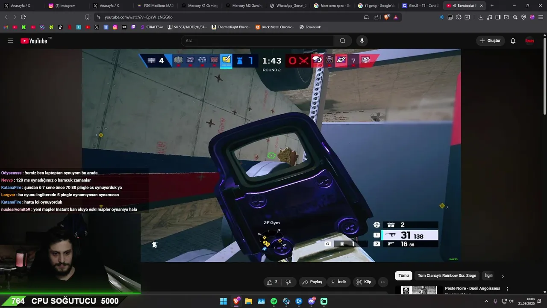Switch to the Gen.G – T1 tab
This screenshot has height=308, width=547.
(x=421, y=6)
